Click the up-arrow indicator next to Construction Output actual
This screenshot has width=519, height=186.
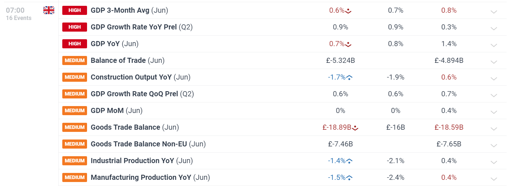coord(349,77)
